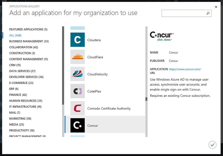Screen dimensions: 223x156
Task: Open the Construction (3) category
Action: 22,53
